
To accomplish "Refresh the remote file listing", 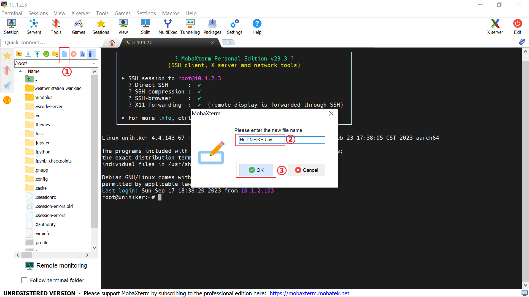I will point(46,54).
